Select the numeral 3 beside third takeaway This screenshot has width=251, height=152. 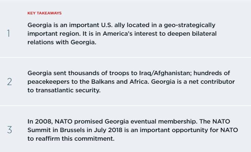click(10, 130)
